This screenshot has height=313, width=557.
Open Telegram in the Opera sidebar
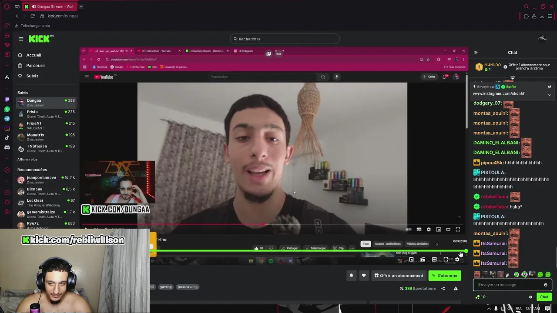[7, 119]
